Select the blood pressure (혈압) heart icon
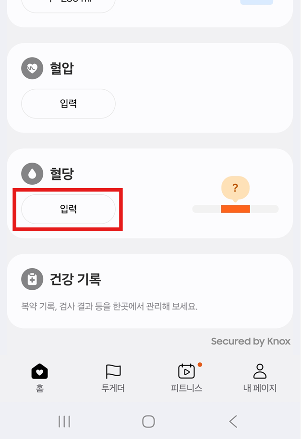This screenshot has height=439, width=301. (x=32, y=68)
